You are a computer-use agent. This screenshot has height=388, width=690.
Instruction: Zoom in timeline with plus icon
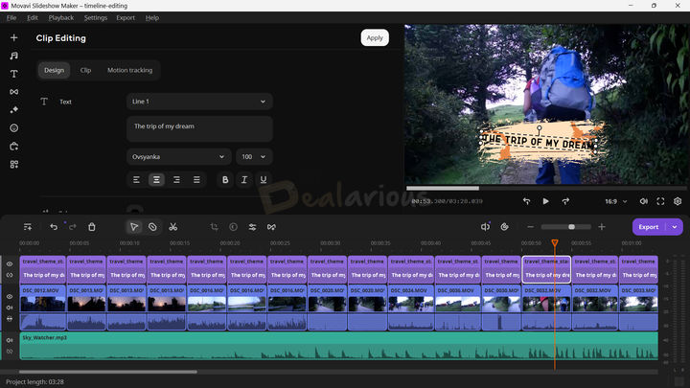(x=602, y=227)
